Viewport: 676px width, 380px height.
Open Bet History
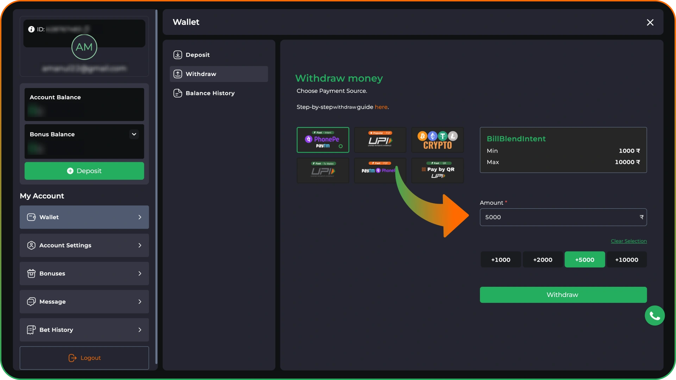pos(84,330)
